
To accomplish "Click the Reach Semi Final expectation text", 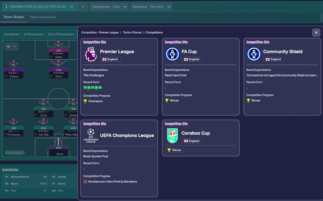I will (x=176, y=75).
